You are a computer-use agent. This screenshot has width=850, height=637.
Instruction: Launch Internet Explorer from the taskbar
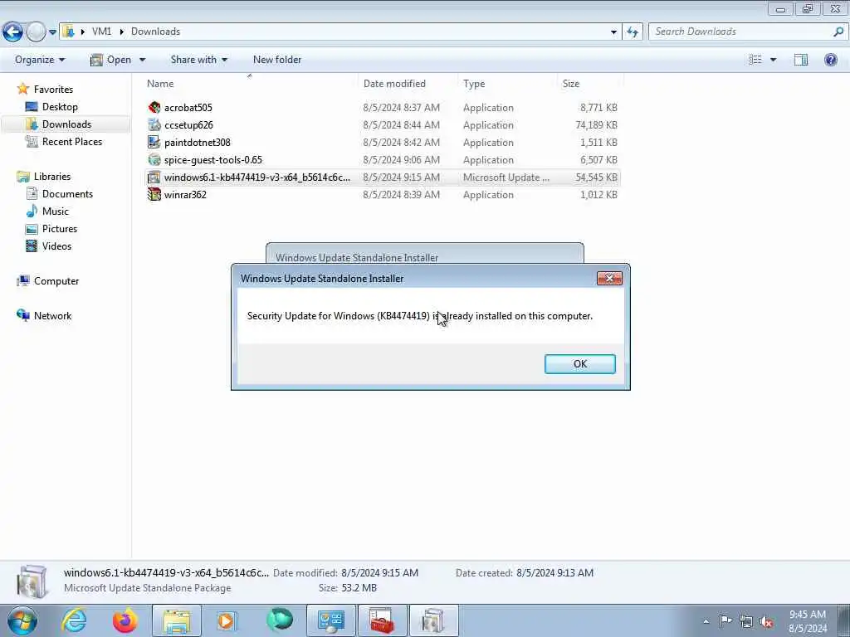(74, 620)
